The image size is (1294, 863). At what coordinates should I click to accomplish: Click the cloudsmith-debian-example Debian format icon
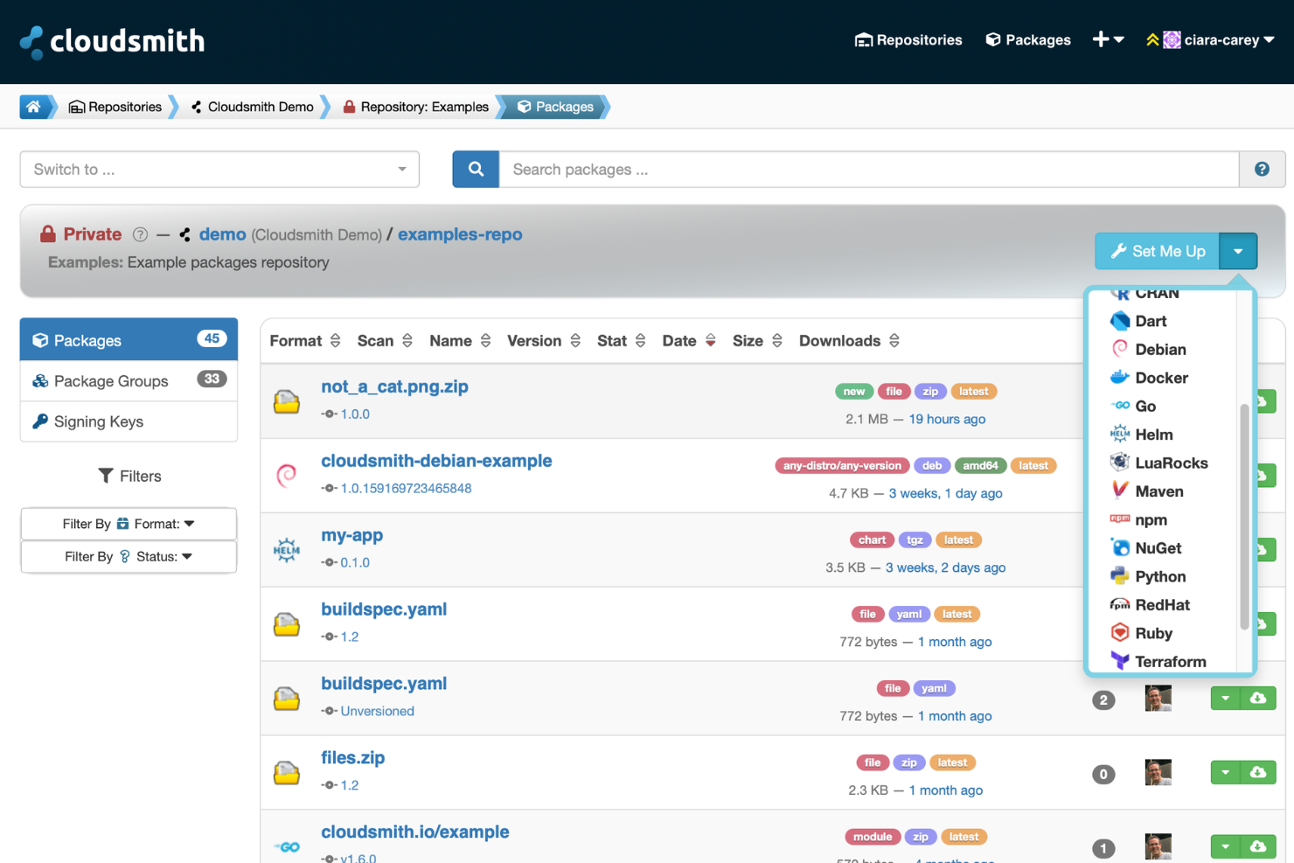click(x=287, y=476)
